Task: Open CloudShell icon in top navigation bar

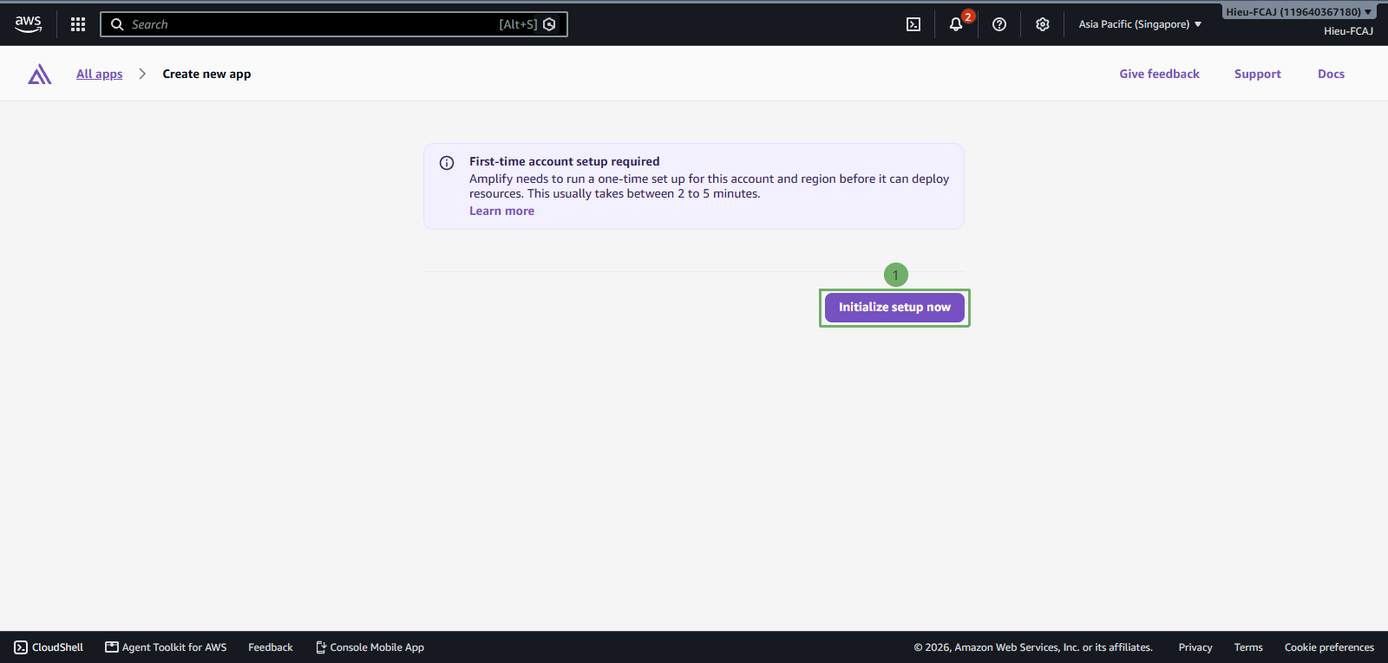Action: tap(913, 24)
